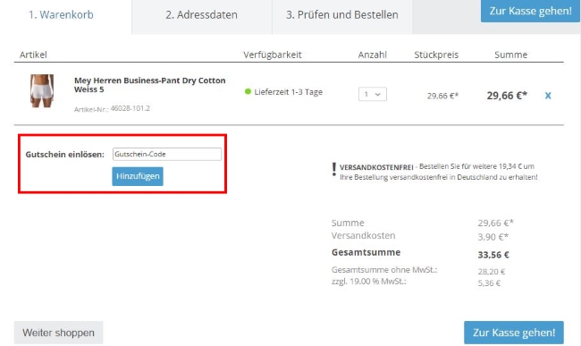Screen dimensions: 581x346
Task: Click the top Zur Kasse gehen! button
Action: [x=530, y=11]
